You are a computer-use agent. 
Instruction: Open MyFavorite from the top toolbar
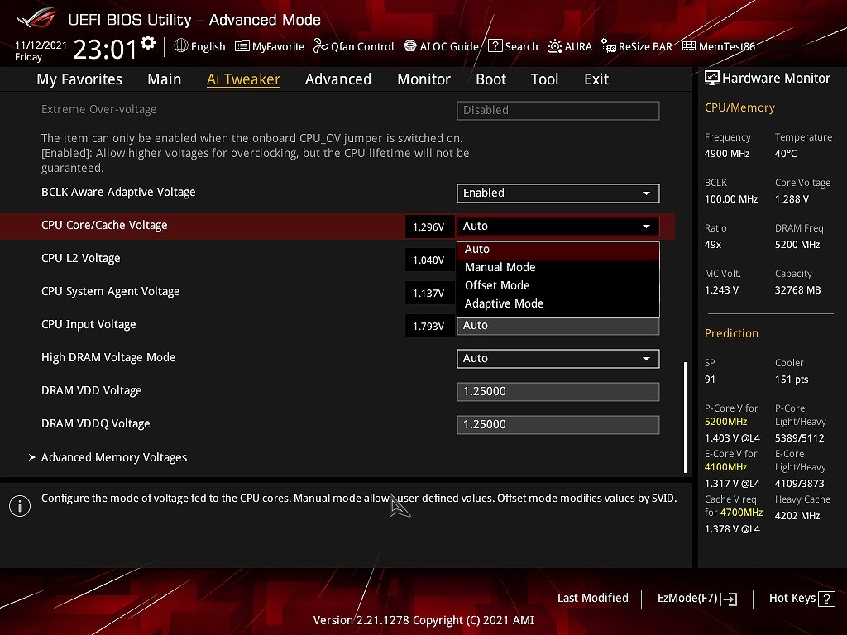270,47
